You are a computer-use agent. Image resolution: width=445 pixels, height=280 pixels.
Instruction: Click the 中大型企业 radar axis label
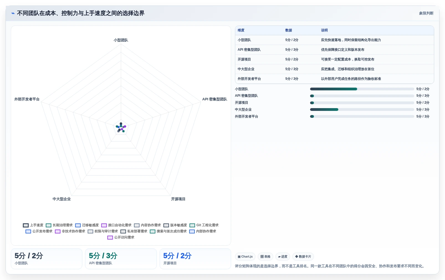coord(62,199)
